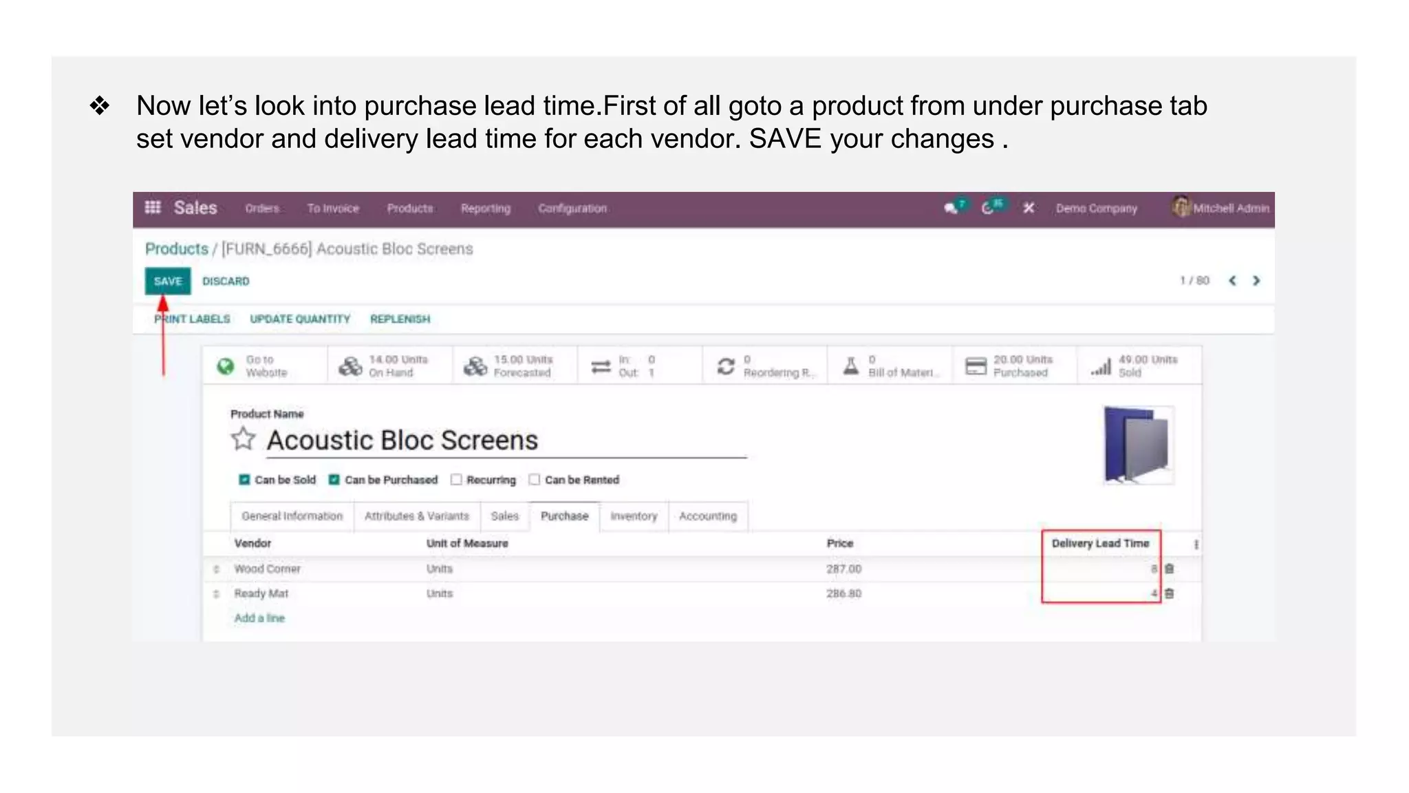1409x793 pixels.
Task: Toggle Can be Sold checkbox
Action: pyautogui.click(x=244, y=480)
